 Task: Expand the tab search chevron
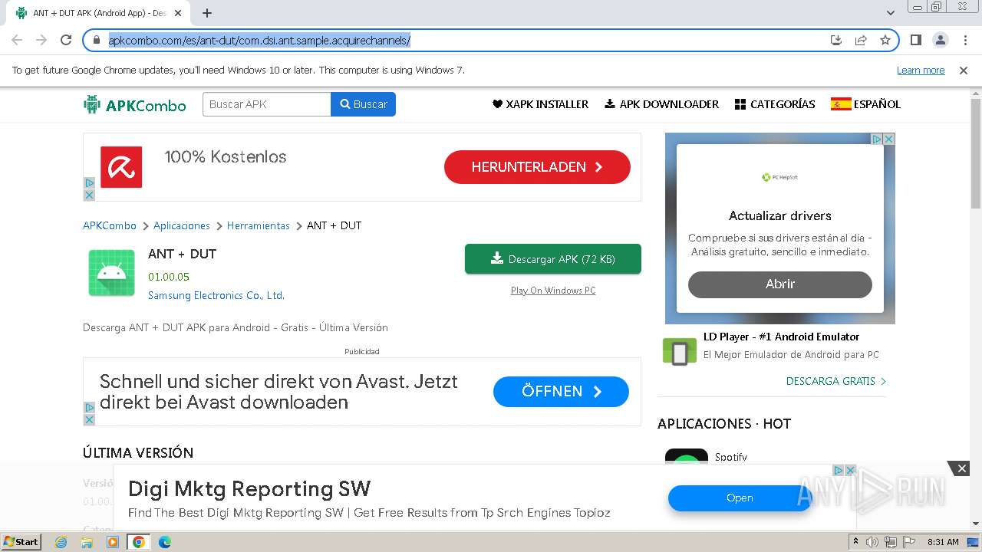click(x=891, y=13)
